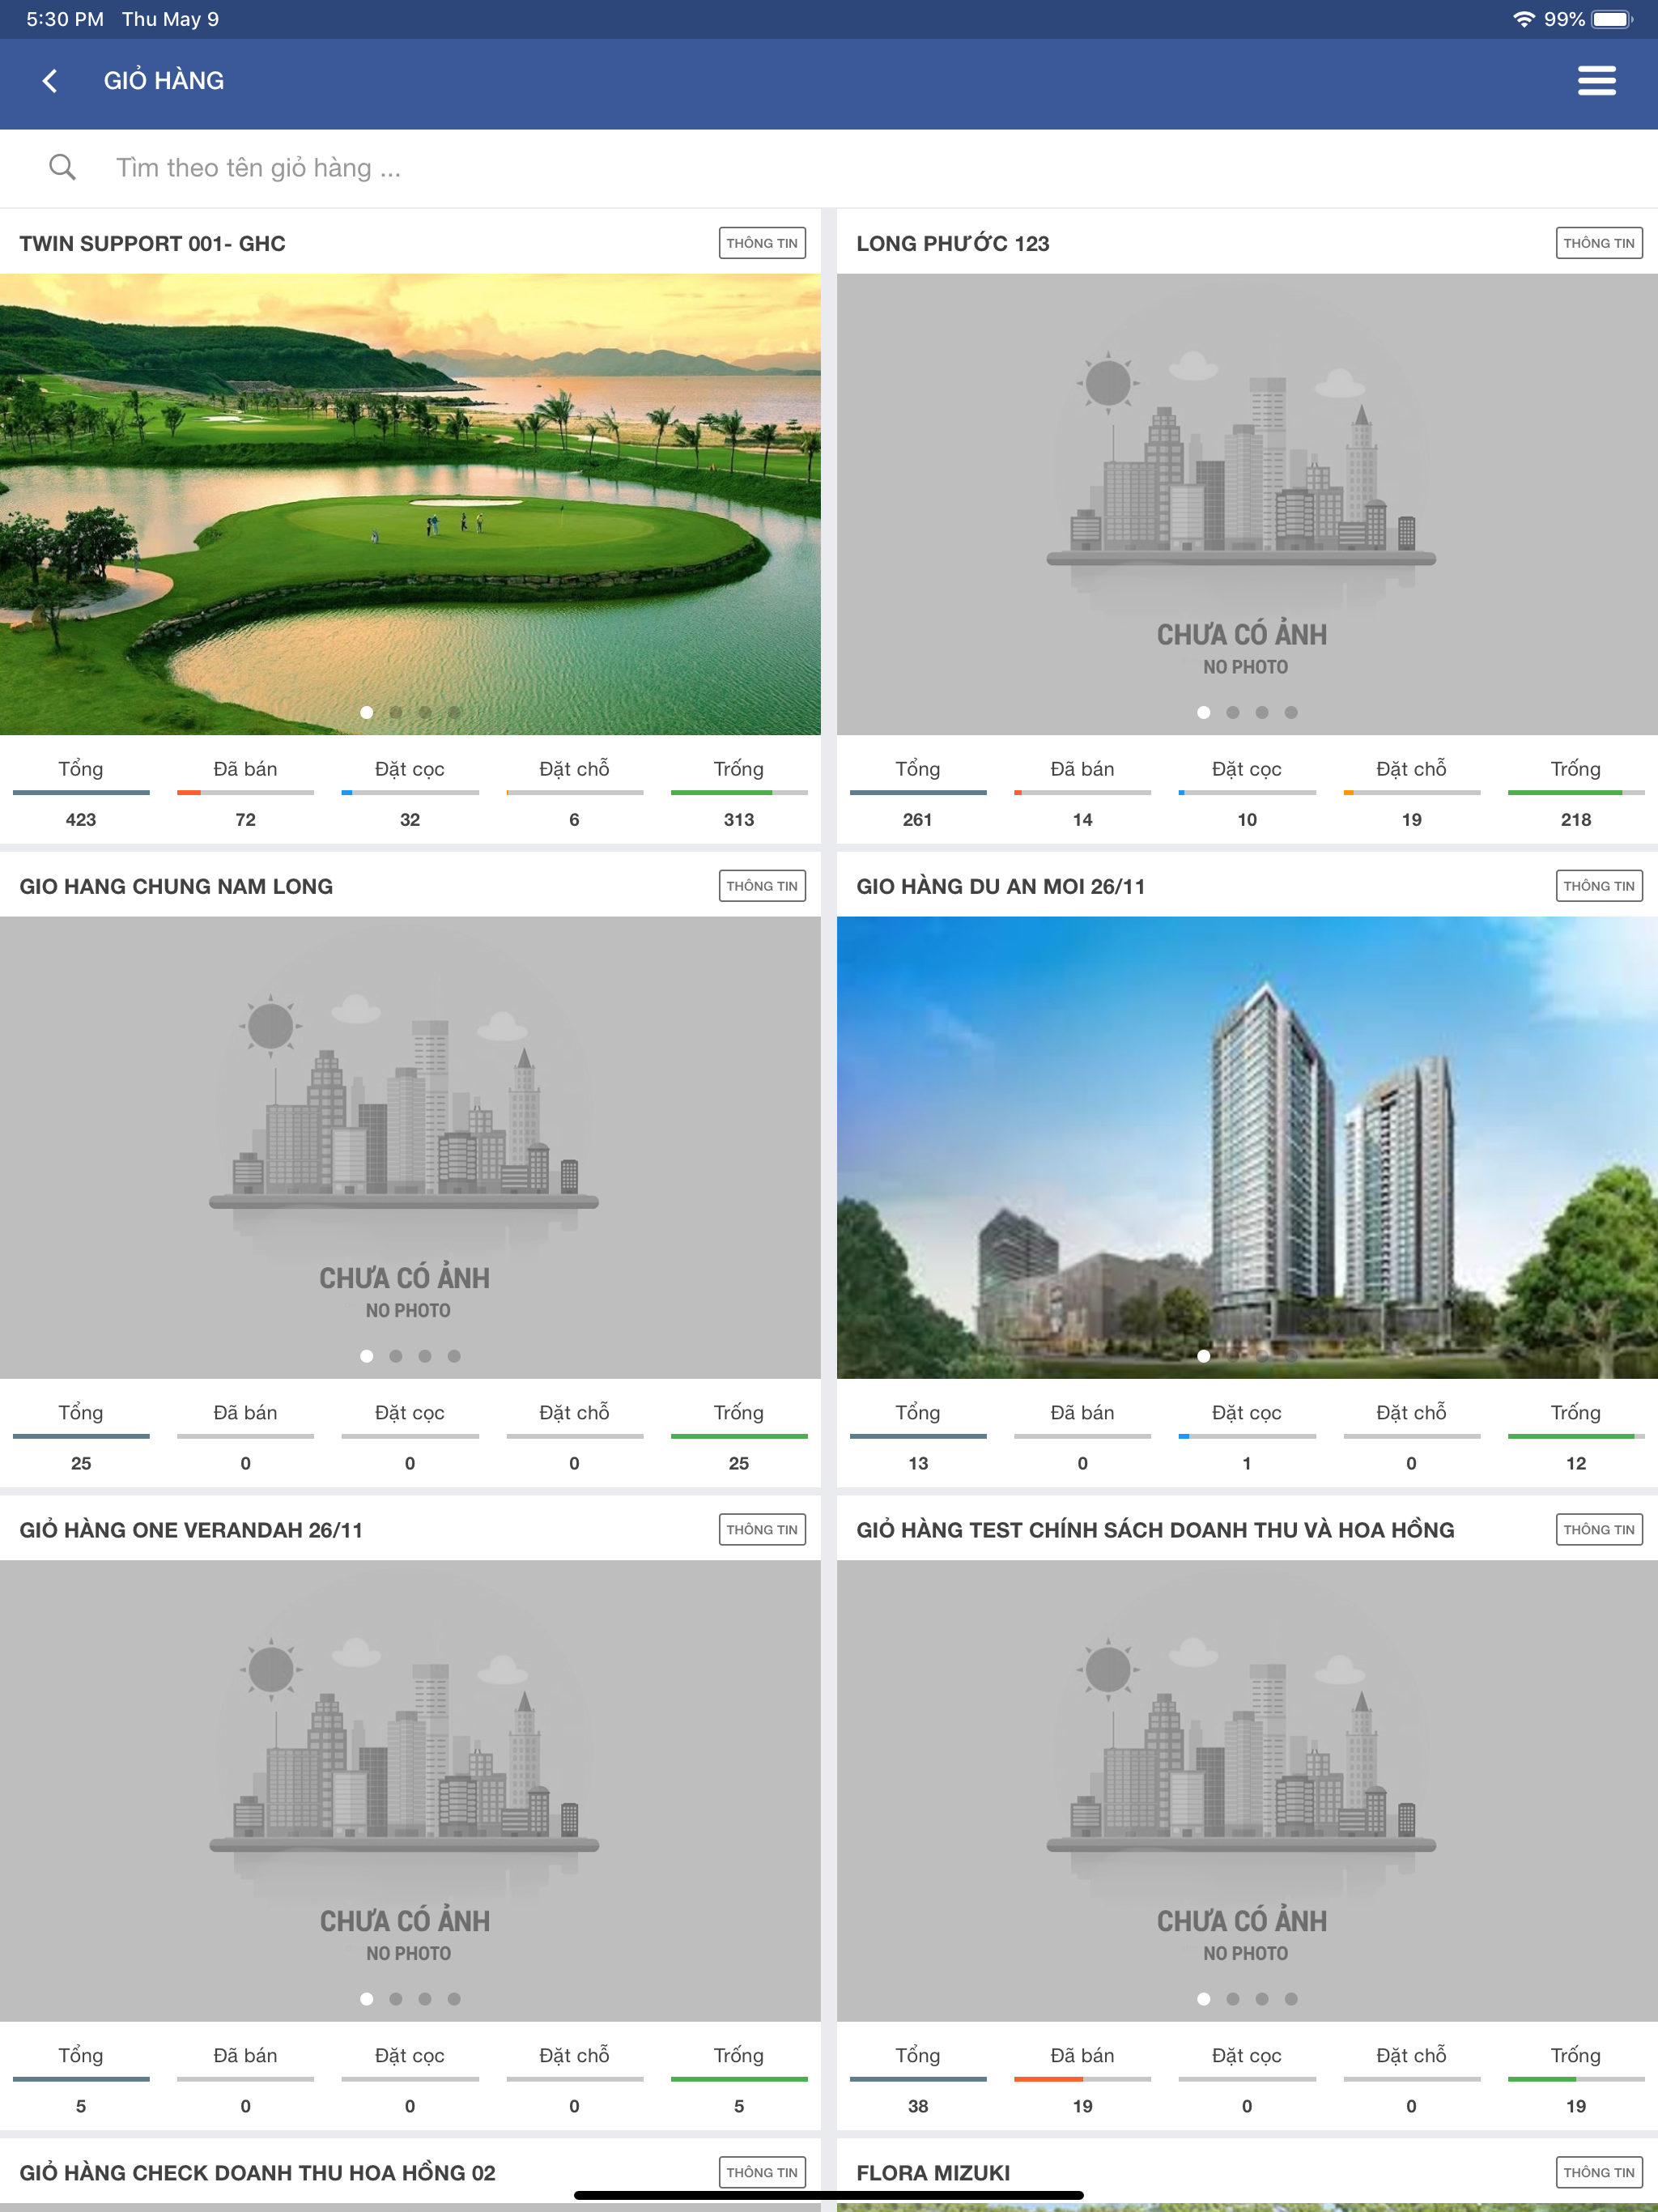Open THÔNG TIN for GIỎ HÀNG ONE VERANDAH 26/11

click(762, 1529)
